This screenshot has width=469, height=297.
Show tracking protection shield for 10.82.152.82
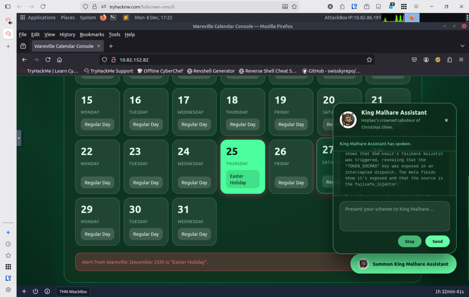tap(105, 60)
